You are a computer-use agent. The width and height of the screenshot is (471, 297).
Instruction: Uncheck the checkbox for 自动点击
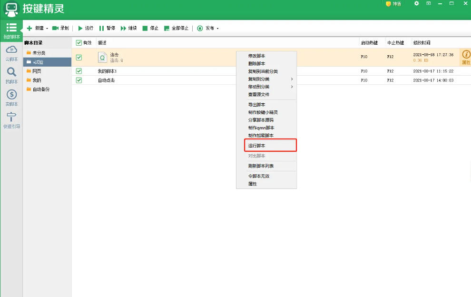(79, 80)
